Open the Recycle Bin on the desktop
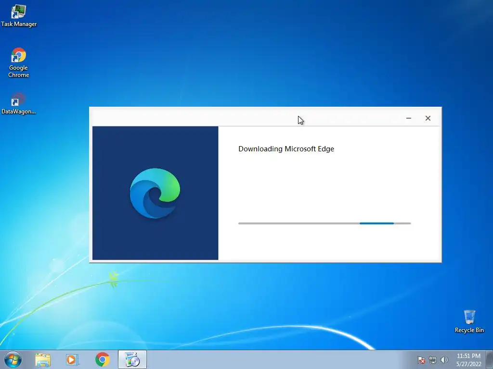The image size is (493, 369). tap(469, 321)
